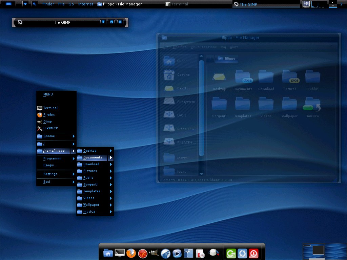Roll up The GIMP window with the arrow button

click(x=103, y=22)
